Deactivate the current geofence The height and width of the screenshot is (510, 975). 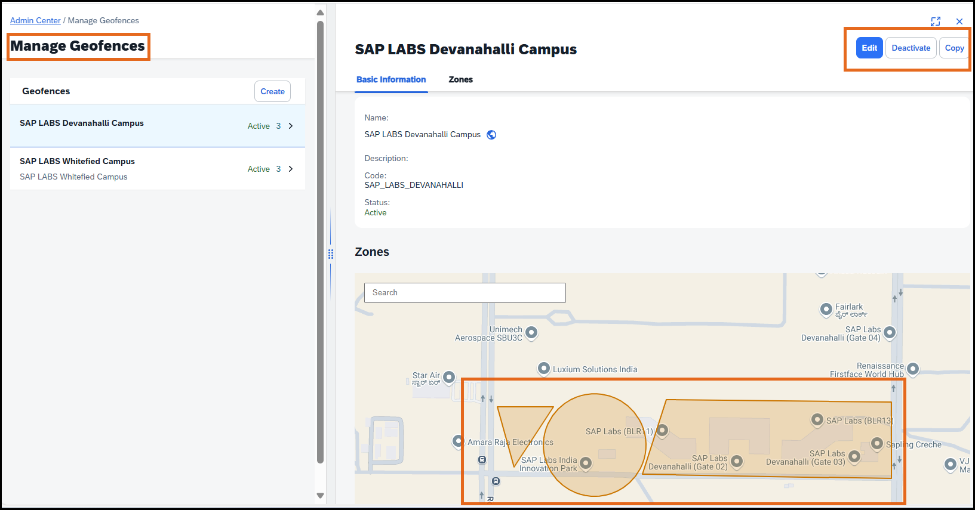[911, 48]
